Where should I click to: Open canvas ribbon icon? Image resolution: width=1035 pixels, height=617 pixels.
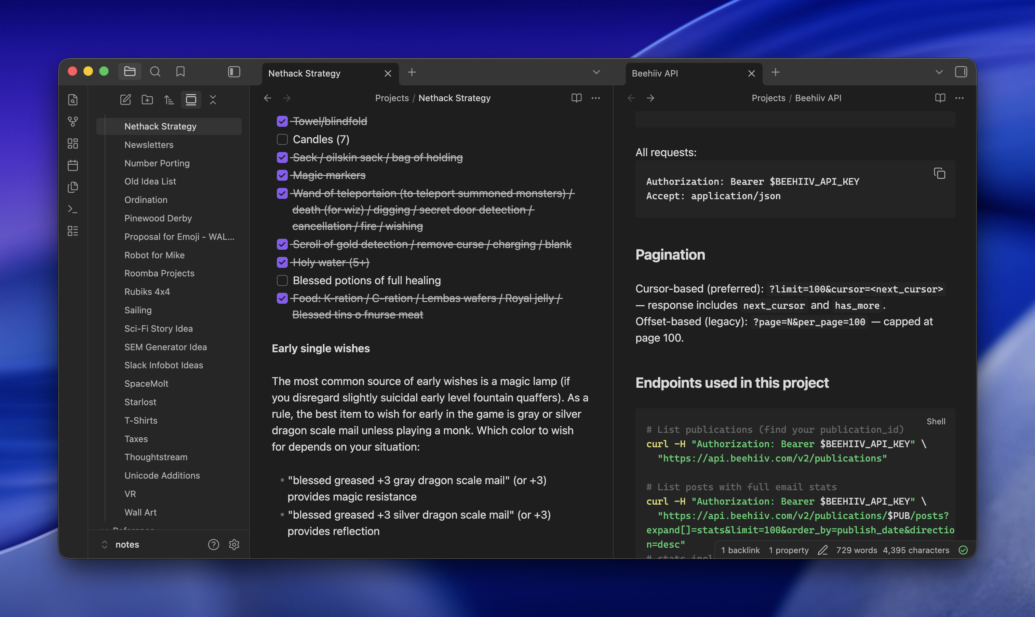[x=73, y=143]
